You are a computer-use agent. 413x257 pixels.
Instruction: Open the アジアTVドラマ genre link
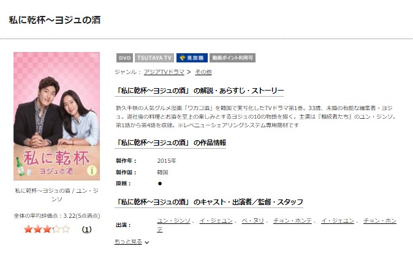click(x=164, y=72)
